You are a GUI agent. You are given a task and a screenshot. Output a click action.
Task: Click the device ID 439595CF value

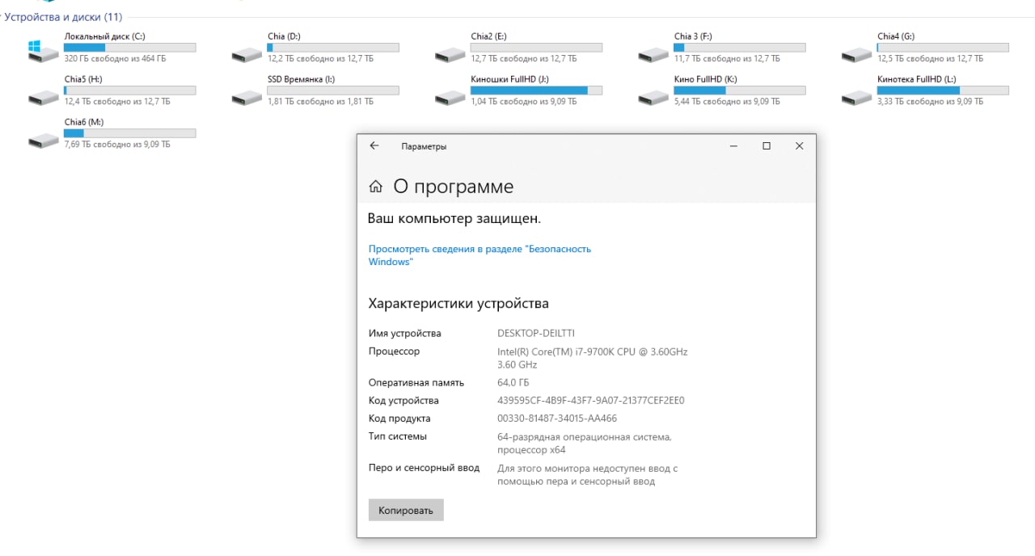591,401
